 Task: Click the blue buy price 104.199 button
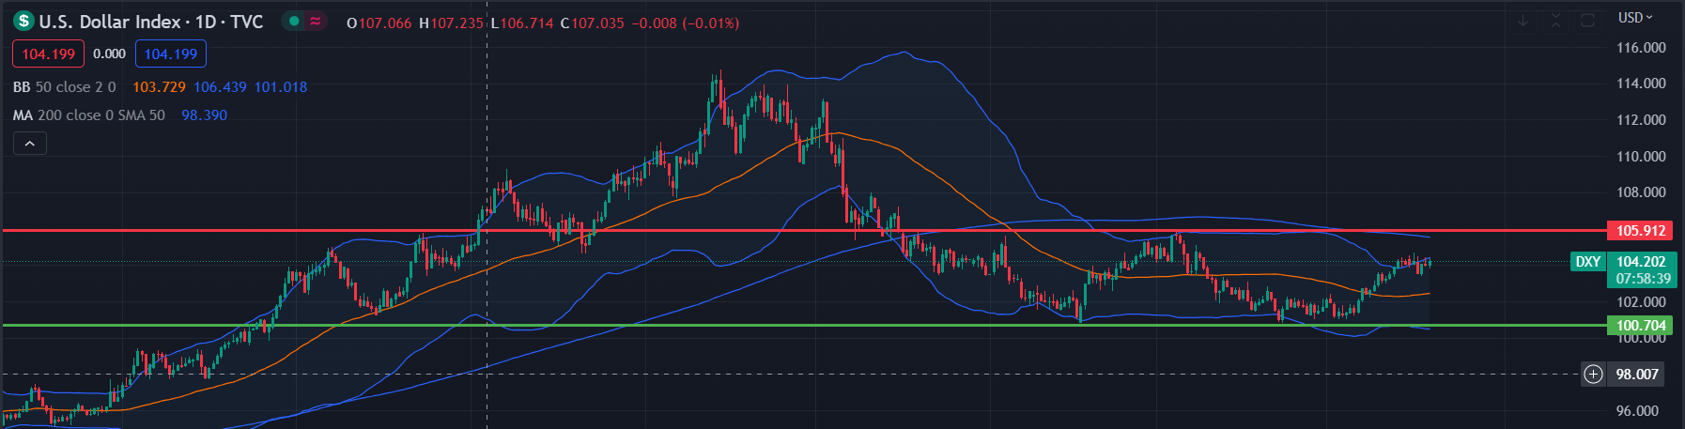171,54
